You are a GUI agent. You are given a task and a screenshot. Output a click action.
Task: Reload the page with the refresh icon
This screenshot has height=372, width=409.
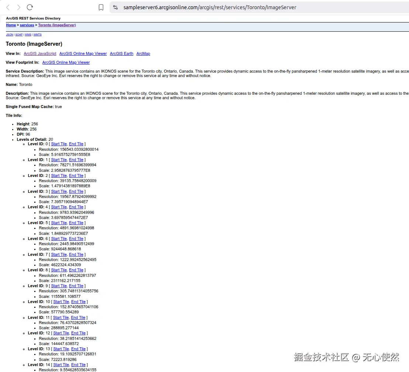pos(30,7)
